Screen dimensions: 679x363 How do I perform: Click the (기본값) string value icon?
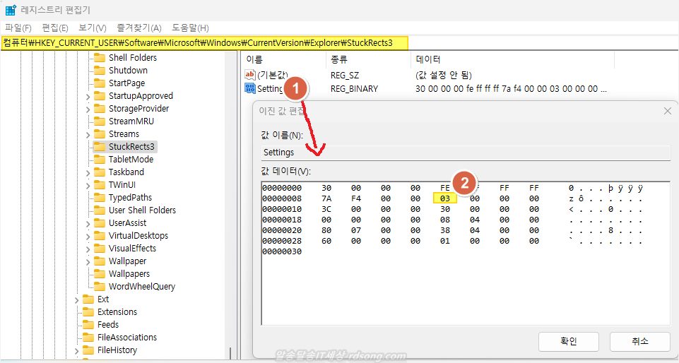(x=249, y=75)
